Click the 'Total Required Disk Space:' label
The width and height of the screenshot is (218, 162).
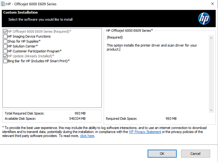click(x=25, y=113)
